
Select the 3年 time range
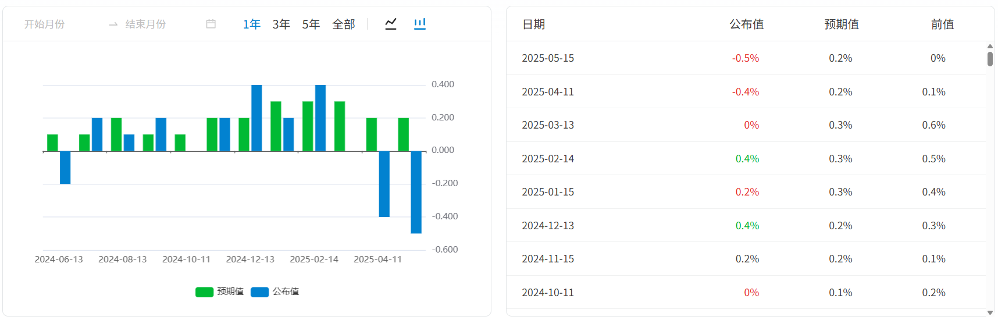click(281, 24)
